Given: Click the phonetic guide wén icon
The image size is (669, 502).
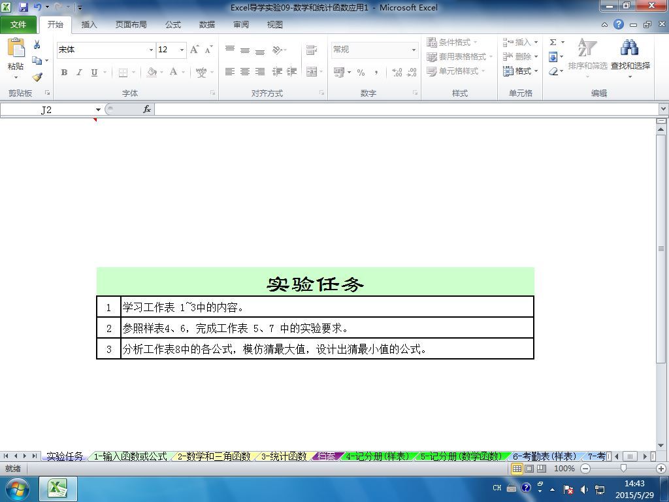Looking at the screenshot, I should [201, 72].
